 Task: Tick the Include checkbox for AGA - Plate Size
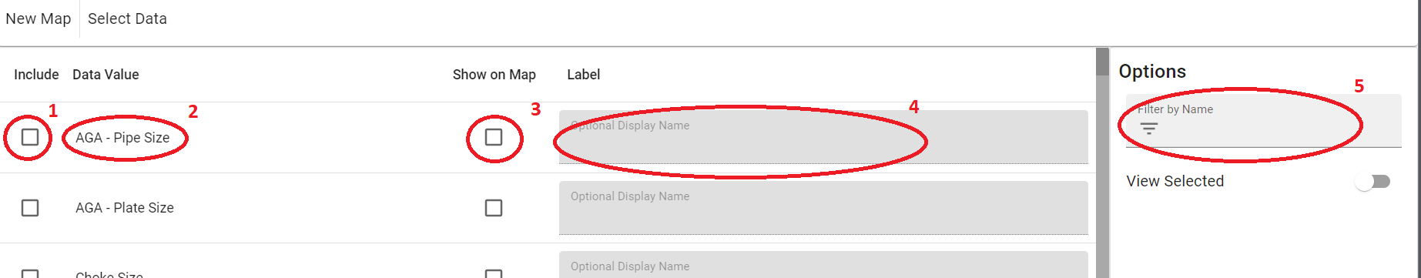[x=30, y=208]
